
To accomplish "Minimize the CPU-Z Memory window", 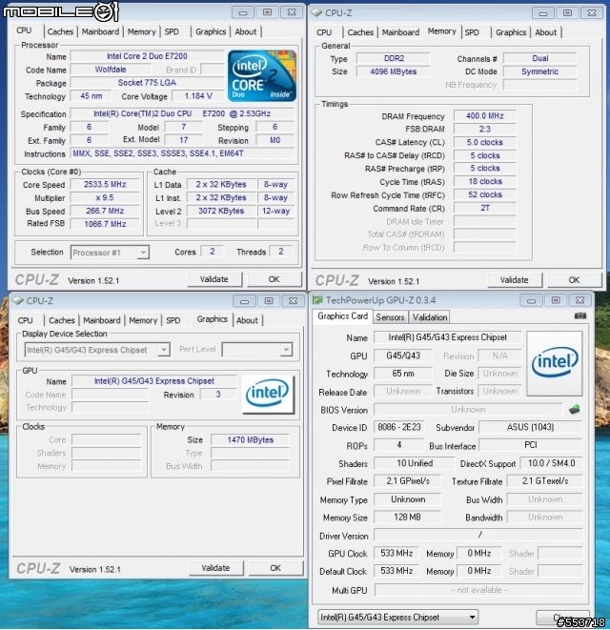I will [542, 13].
